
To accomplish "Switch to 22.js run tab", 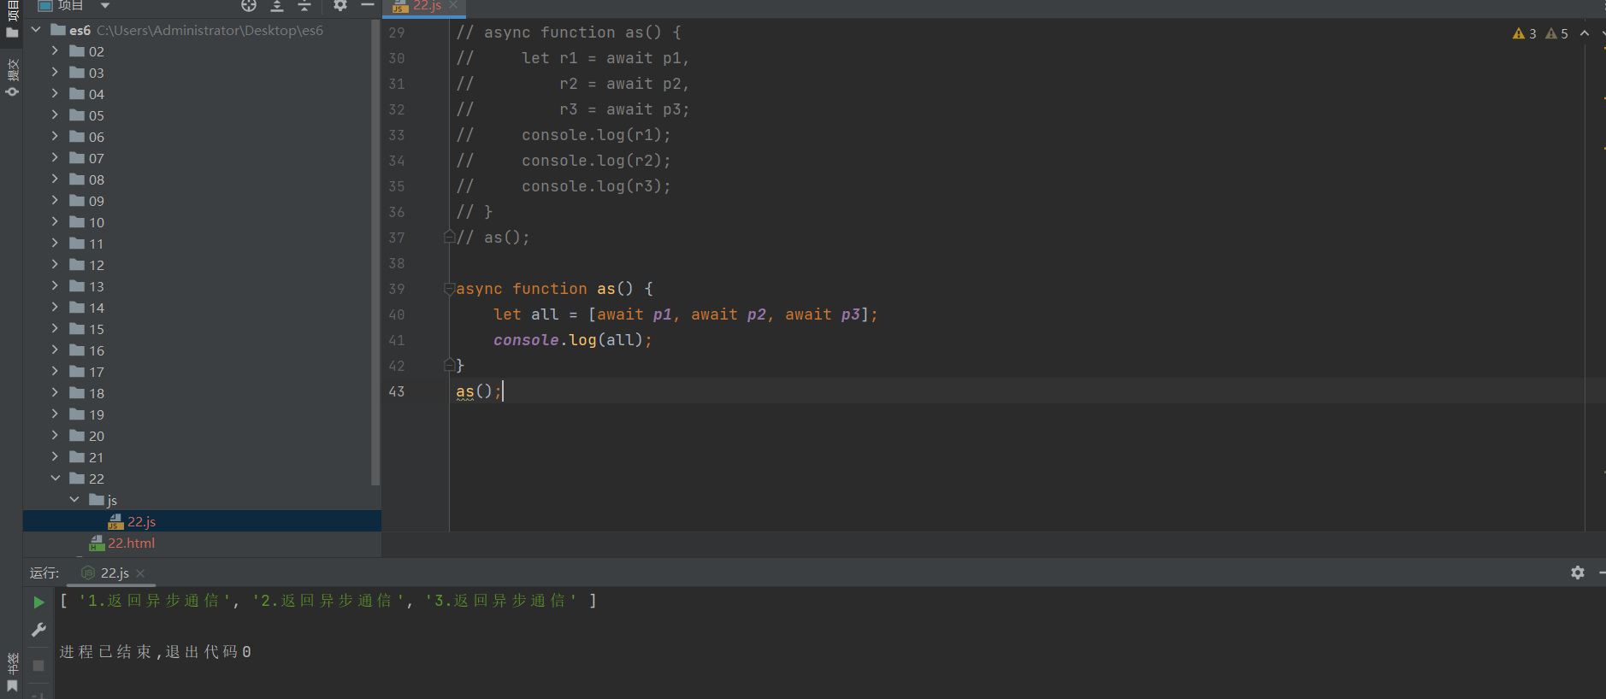I will pos(115,573).
